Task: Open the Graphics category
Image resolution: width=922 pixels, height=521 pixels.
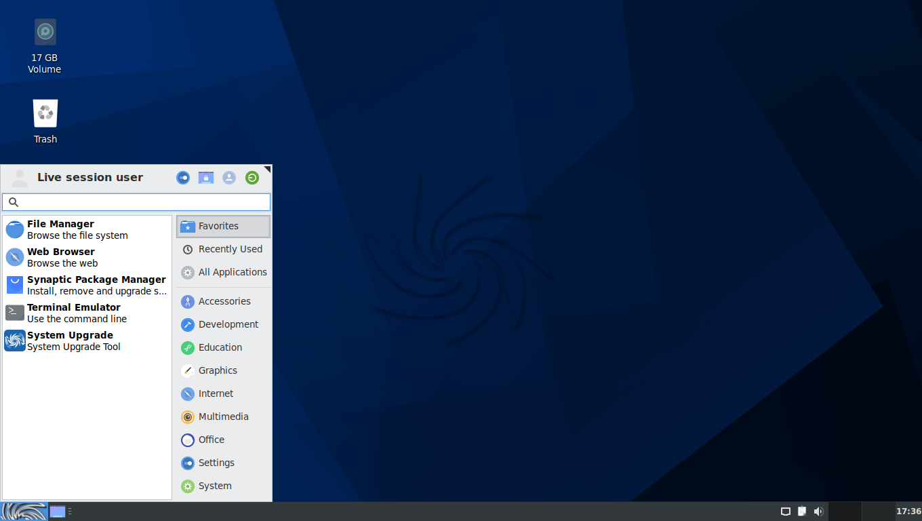Action: (x=223, y=370)
